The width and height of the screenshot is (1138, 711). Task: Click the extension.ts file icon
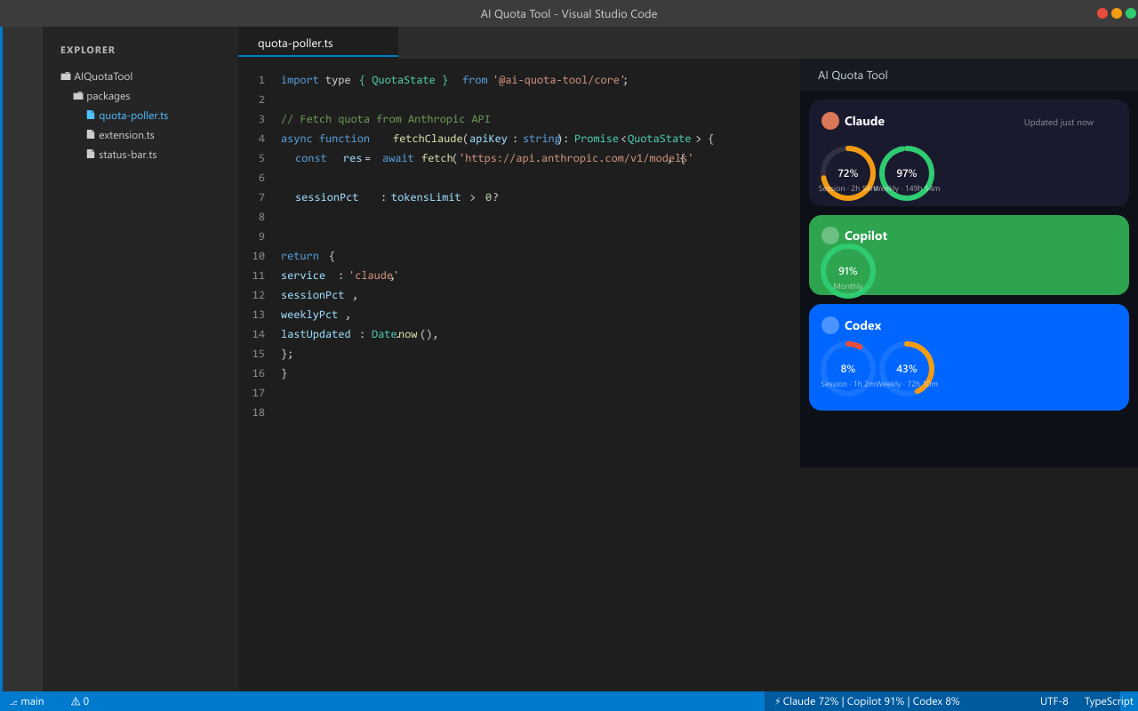coord(91,135)
